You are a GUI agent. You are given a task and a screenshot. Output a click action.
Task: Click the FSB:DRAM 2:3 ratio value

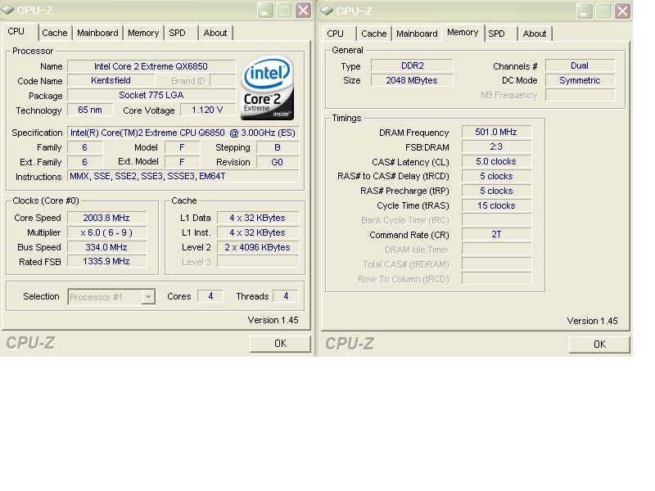(x=496, y=146)
